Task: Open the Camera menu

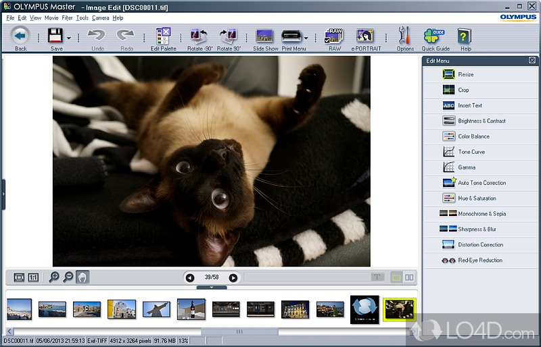Action: pos(100,18)
